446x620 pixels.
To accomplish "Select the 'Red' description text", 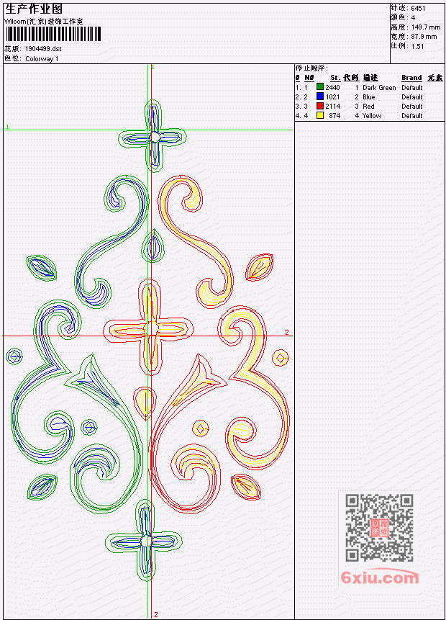I will [x=368, y=107].
